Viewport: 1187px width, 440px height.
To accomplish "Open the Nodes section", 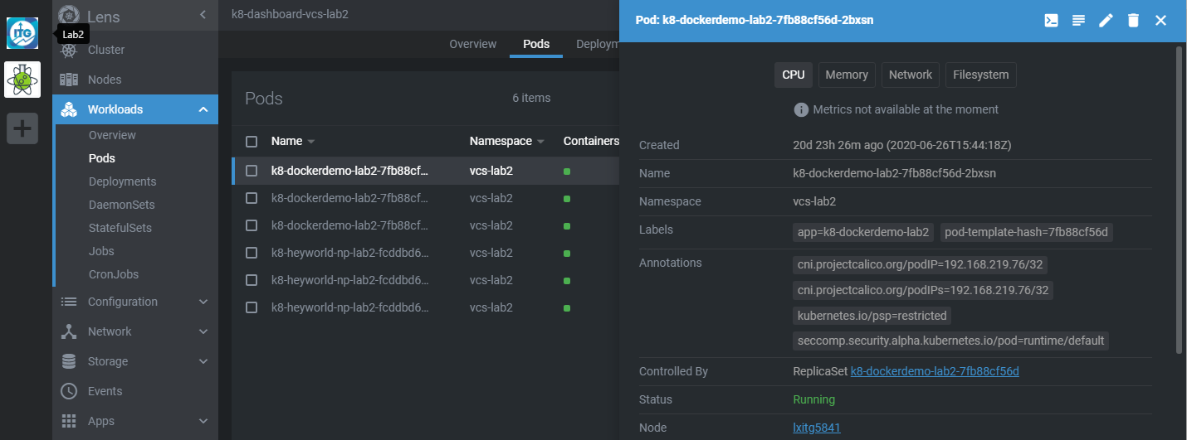I will coord(105,80).
